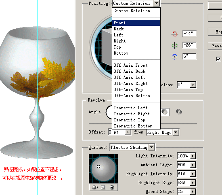Image resolution: width=222 pixels, height=195 pixels.
Task: Click the wine glass artwork on canvas
Action: pos(37,92)
